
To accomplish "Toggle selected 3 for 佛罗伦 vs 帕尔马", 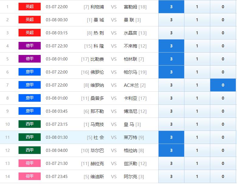I will [171, 72].
